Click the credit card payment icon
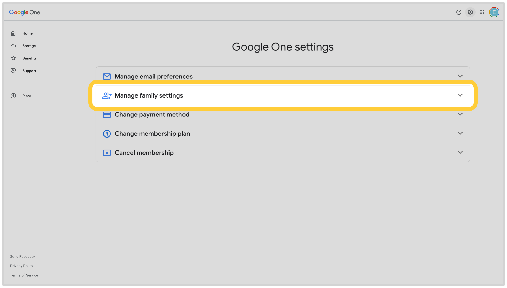The image size is (507, 288). (x=107, y=115)
